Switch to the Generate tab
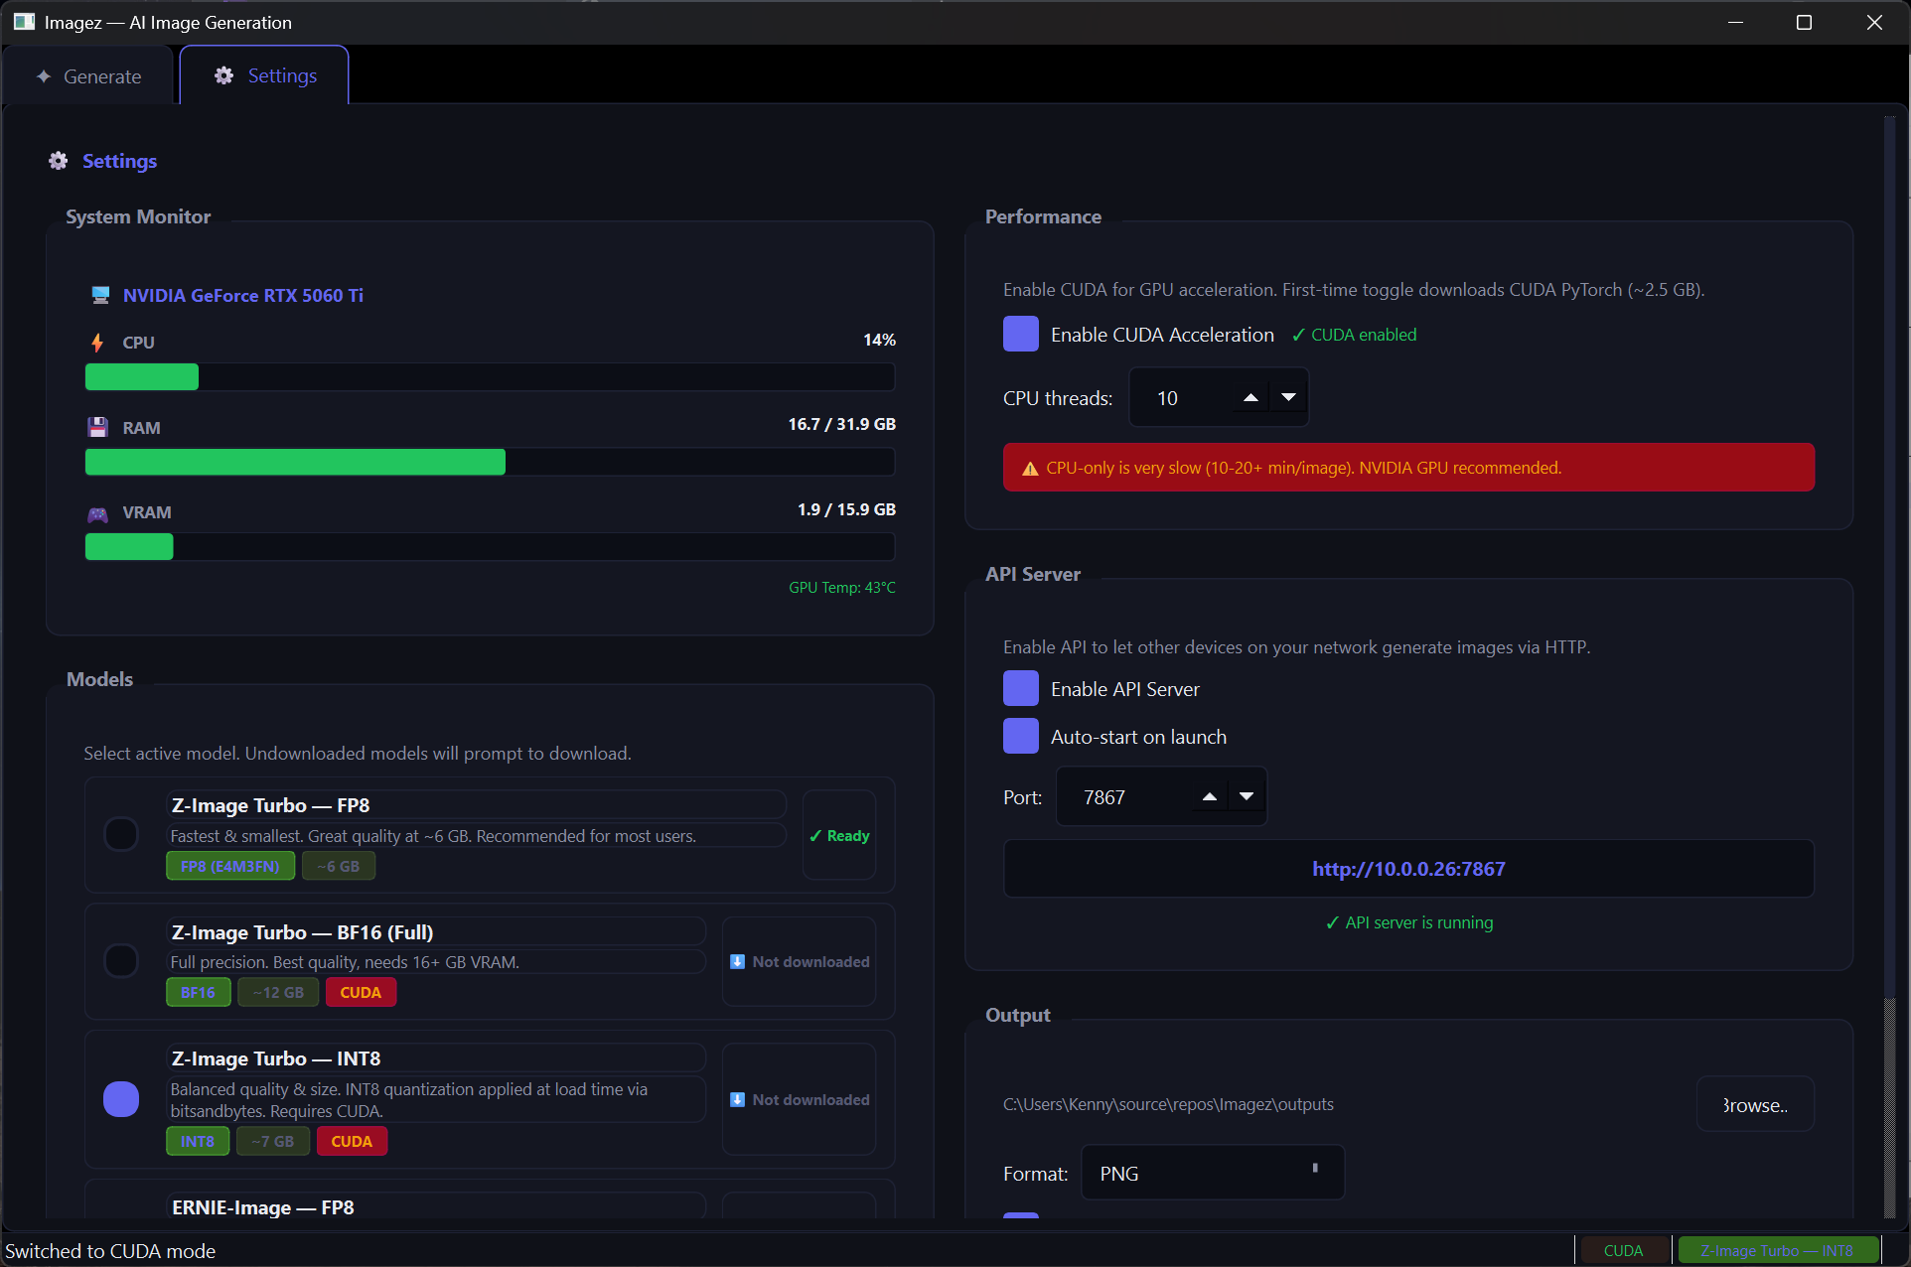Image resolution: width=1911 pixels, height=1267 pixels. coord(89,76)
